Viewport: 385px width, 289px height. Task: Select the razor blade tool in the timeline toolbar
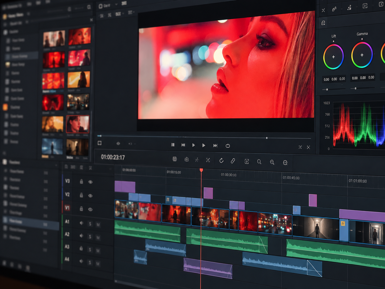point(197,160)
